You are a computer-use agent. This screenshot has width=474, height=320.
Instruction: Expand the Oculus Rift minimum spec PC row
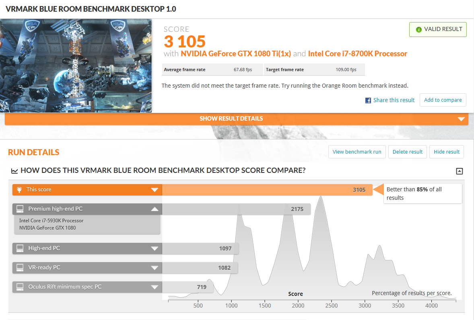pos(155,287)
